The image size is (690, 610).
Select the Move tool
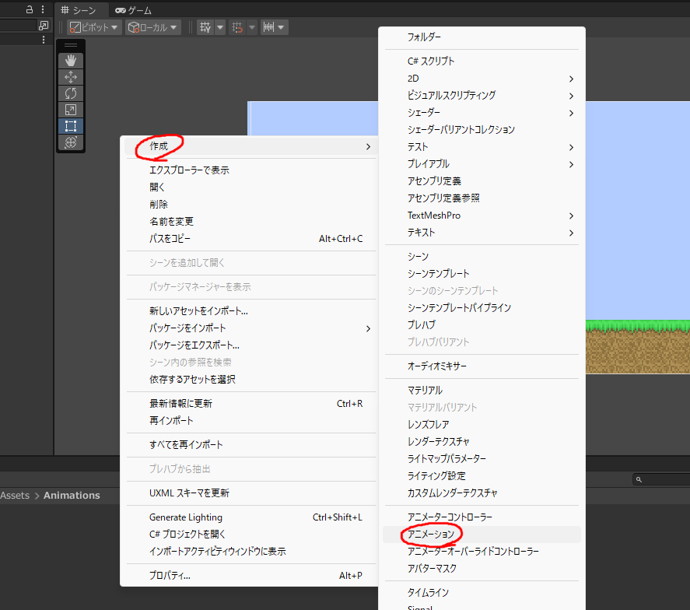tap(71, 77)
